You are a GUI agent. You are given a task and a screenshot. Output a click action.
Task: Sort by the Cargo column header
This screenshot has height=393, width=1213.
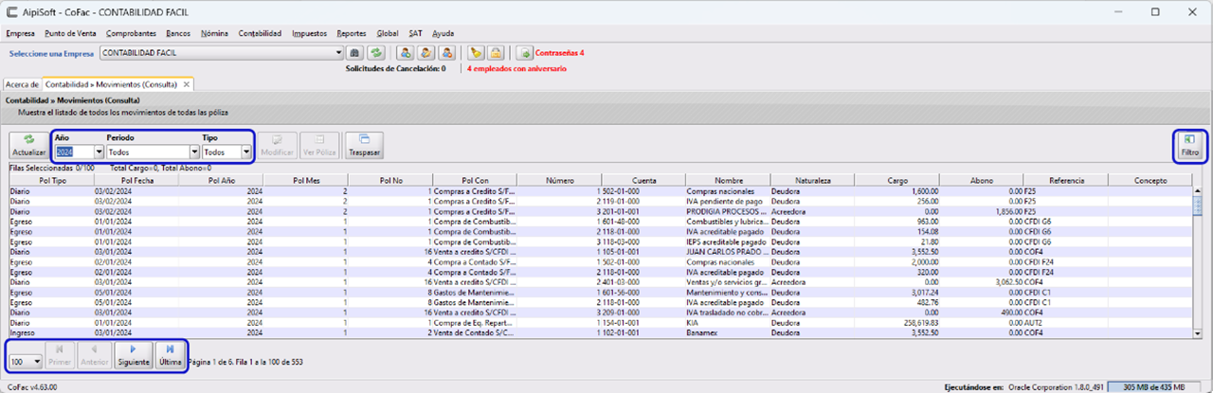896,179
